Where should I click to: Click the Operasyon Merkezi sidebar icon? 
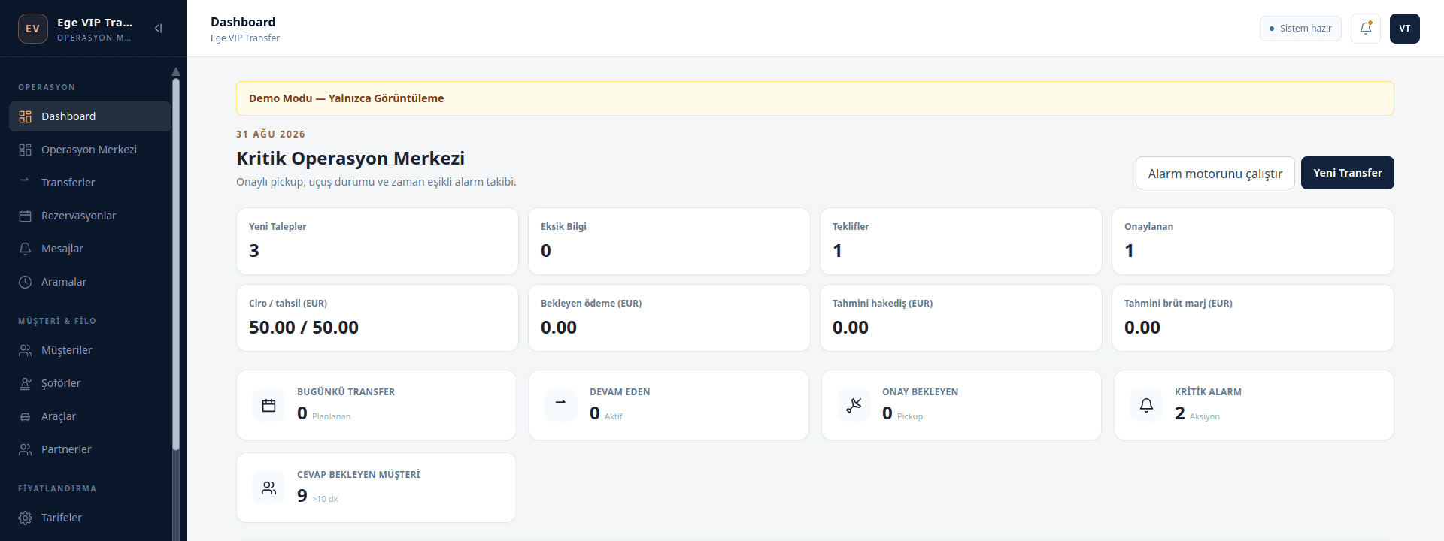25,150
